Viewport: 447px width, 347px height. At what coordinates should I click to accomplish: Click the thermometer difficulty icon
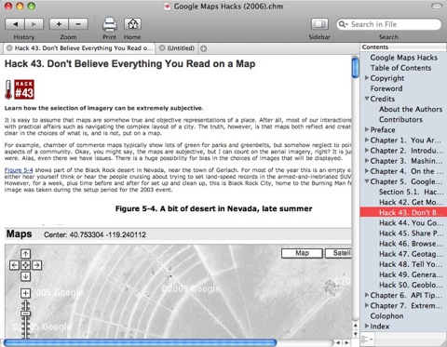[8, 89]
